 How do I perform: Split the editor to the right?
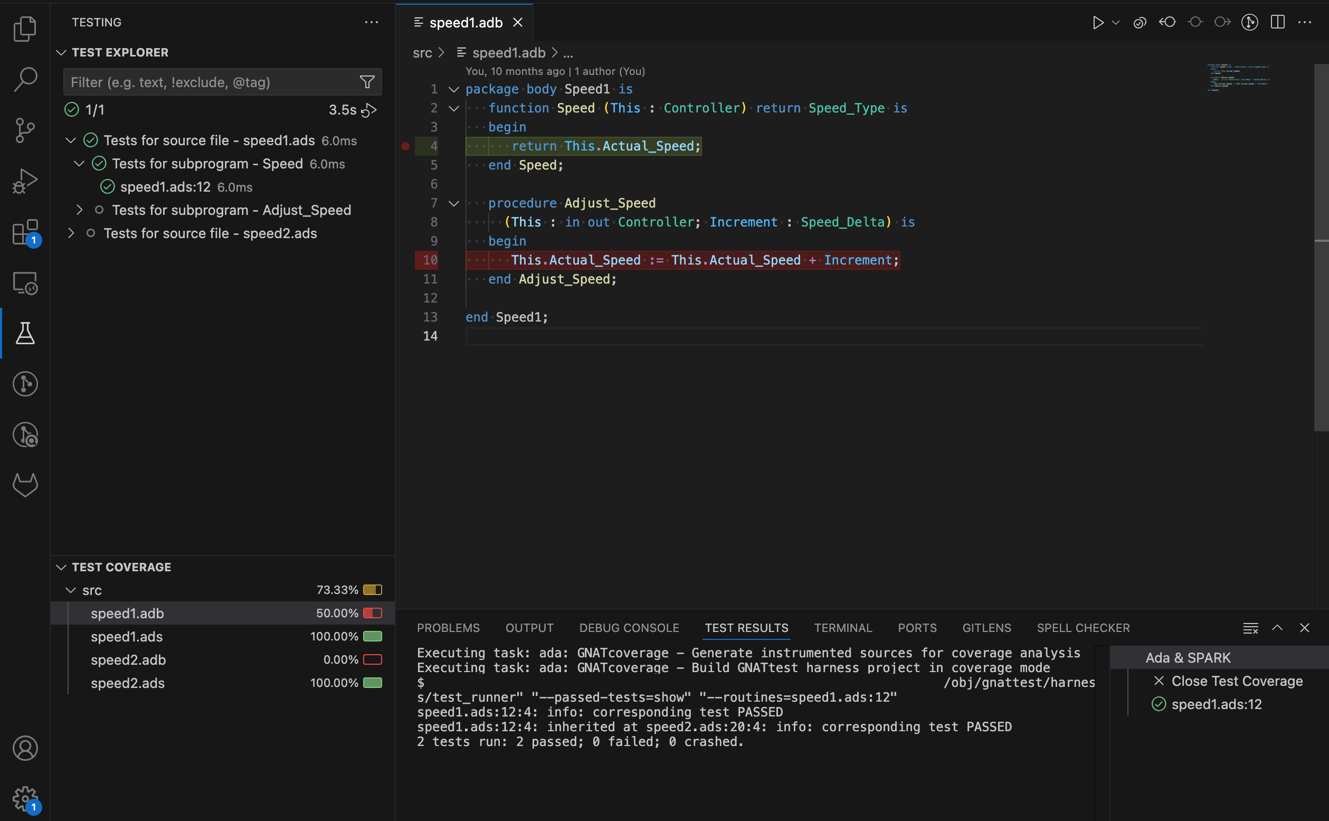coord(1277,22)
